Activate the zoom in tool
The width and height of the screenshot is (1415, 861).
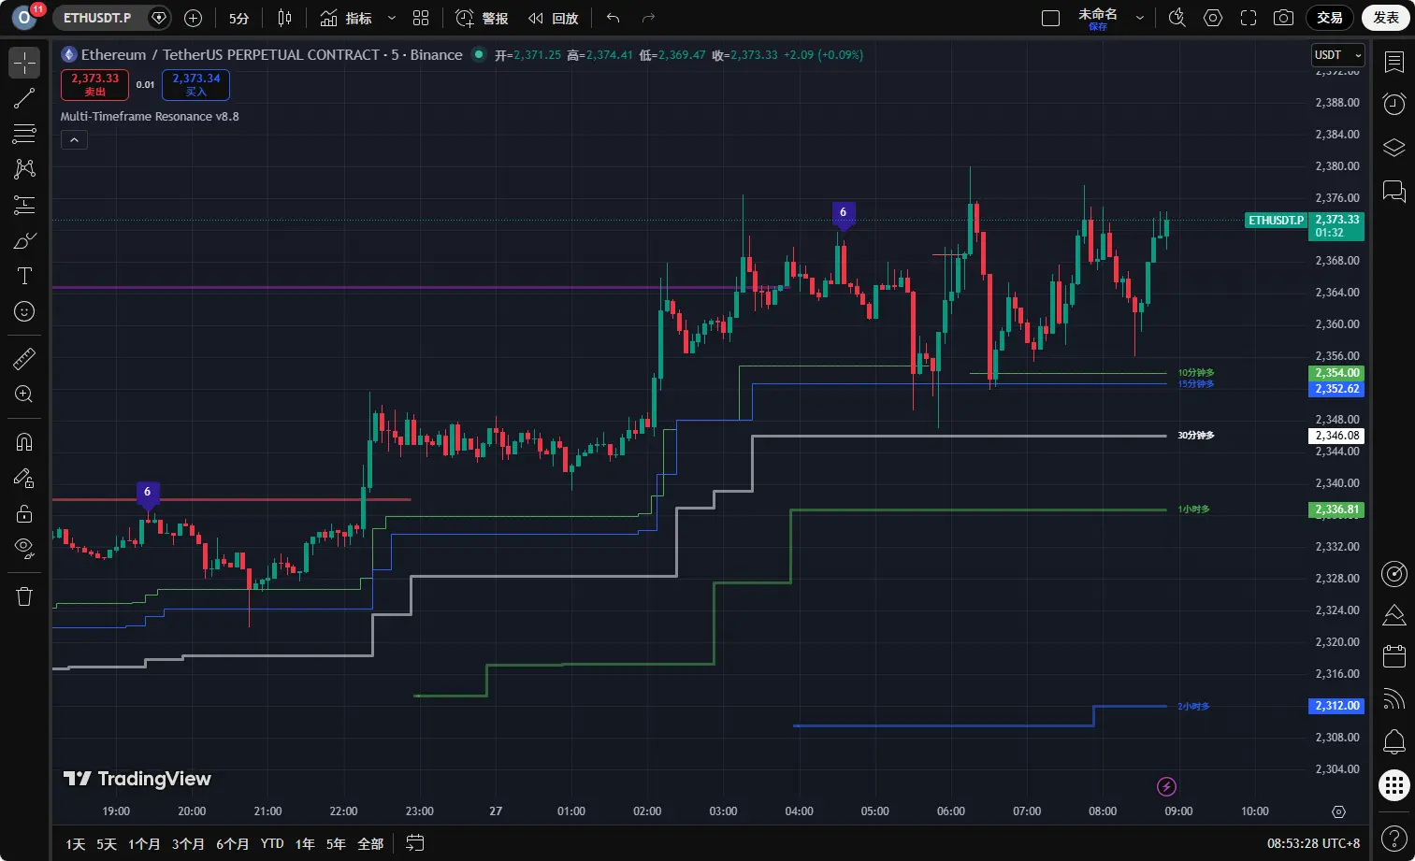(24, 395)
